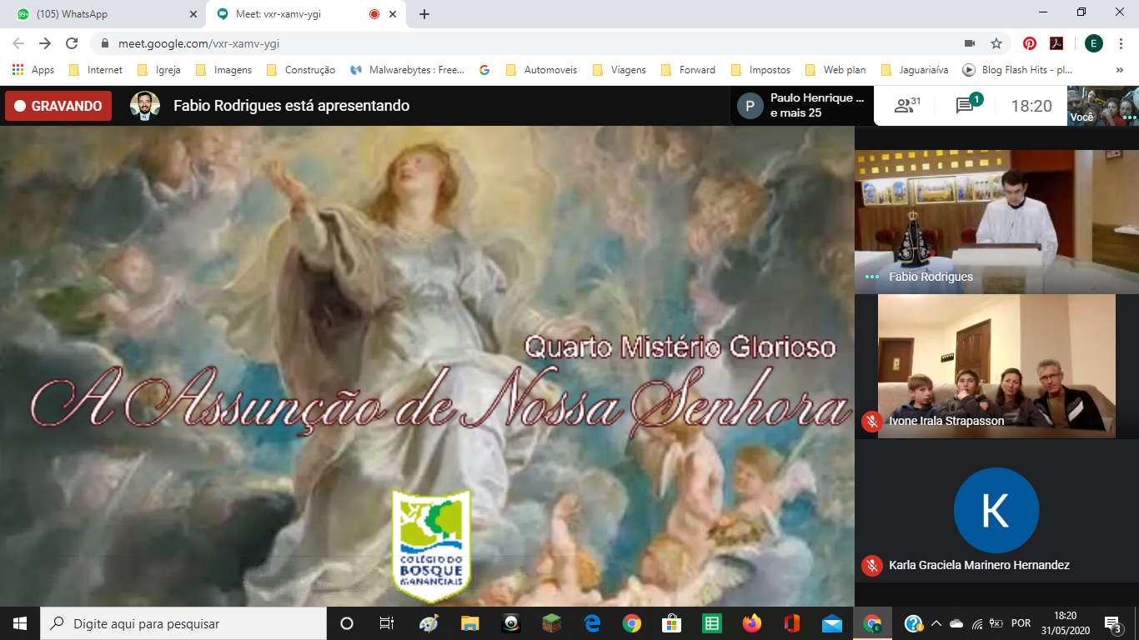Open the Pinterest extension
1139x640 pixels.
pyautogui.click(x=1030, y=43)
